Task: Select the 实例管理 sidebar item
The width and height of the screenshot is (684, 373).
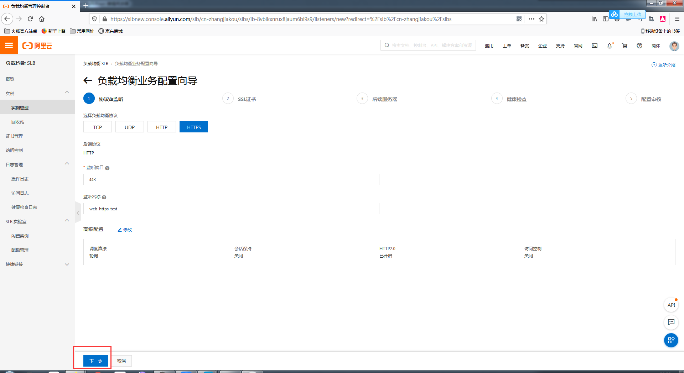Action: [x=19, y=107]
